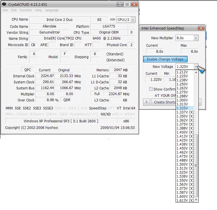The width and height of the screenshot is (217, 210).
Task: Select 1.550V (X) voltage entry
Action: tap(185, 180)
